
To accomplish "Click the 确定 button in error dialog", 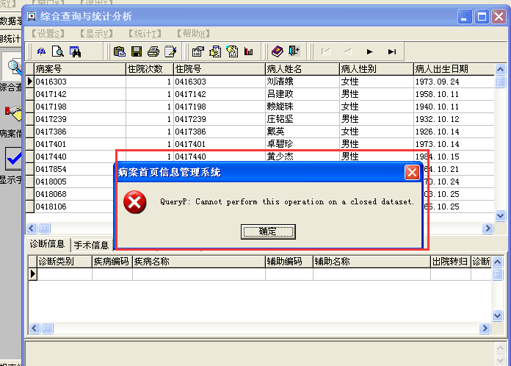I will [268, 232].
